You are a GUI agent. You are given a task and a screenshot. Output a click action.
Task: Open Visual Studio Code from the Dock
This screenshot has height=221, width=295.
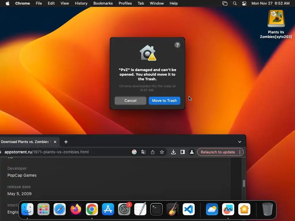(x=188, y=209)
